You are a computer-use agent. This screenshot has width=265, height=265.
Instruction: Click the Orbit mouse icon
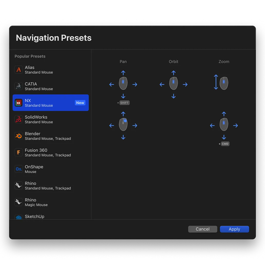click(x=174, y=83)
